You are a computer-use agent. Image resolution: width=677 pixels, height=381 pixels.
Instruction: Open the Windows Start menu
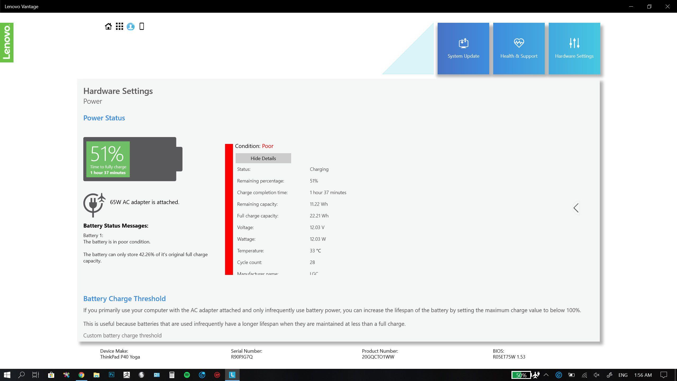pyautogui.click(x=7, y=375)
